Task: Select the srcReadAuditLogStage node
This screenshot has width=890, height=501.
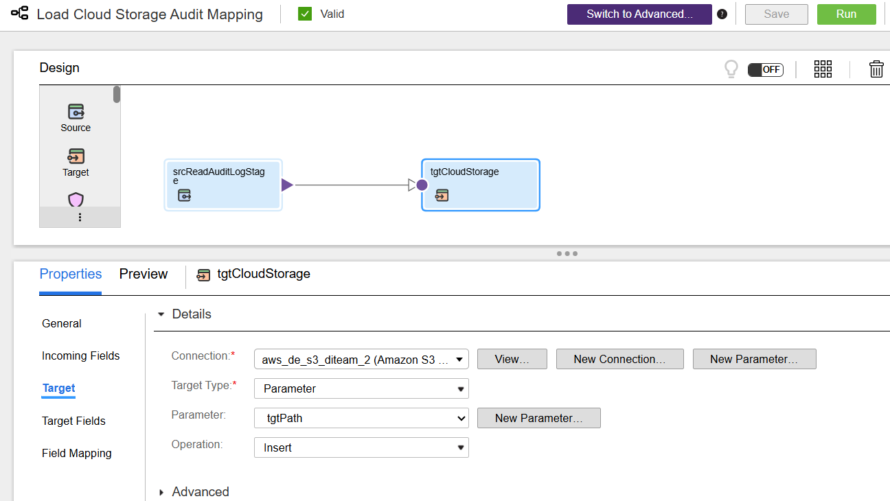Action: click(223, 185)
